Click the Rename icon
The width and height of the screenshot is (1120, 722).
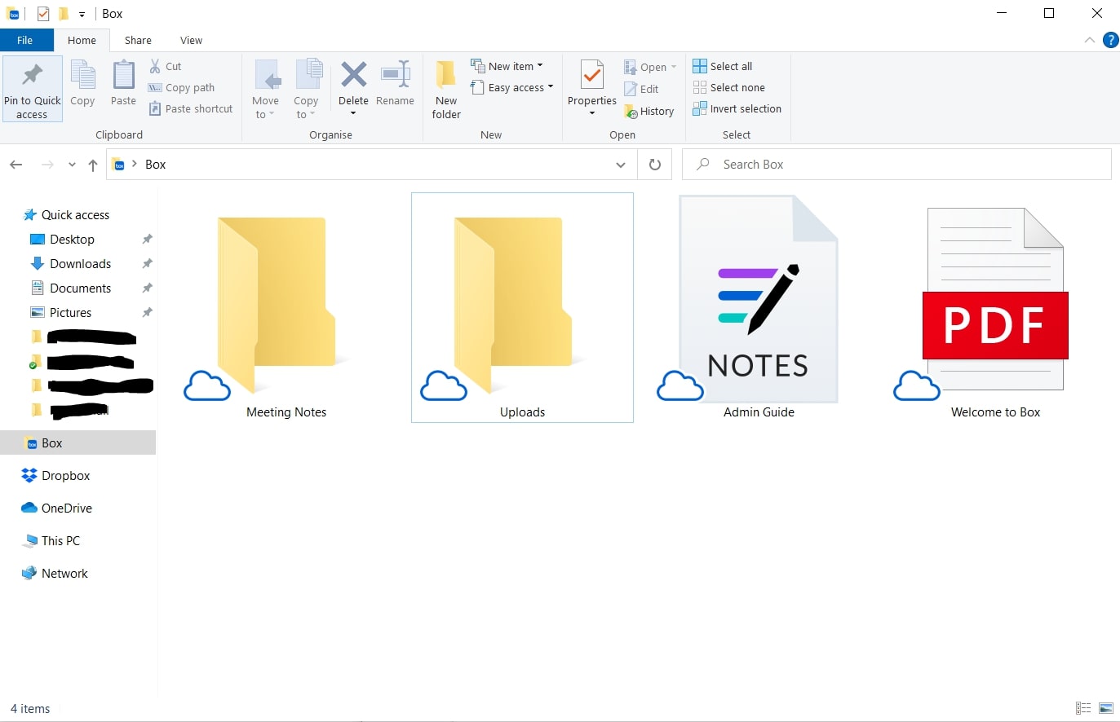click(395, 74)
